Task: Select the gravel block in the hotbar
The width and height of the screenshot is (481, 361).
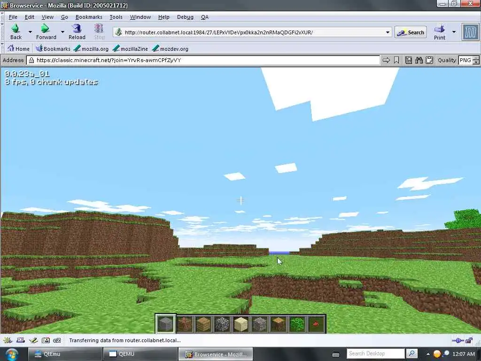Action: pyautogui.click(x=260, y=323)
